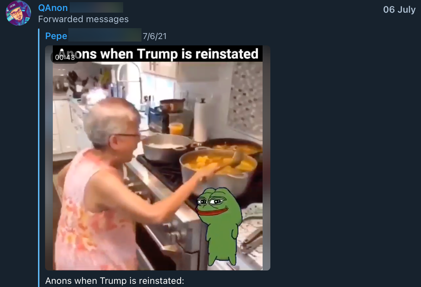
Task: Click the 06 July message timestamp
Action: pyautogui.click(x=399, y=9)
